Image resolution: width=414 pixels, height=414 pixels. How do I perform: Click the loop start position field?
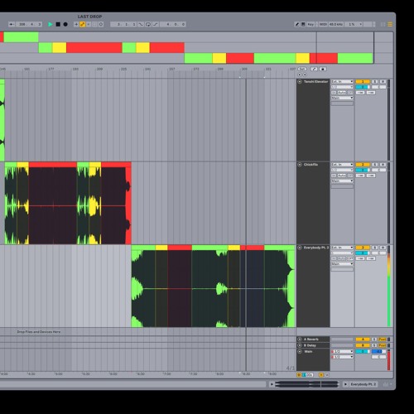pyautogui.click(x=123, y=24)
